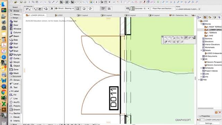Click the Save icon in the top toolbar

(21, 2)
